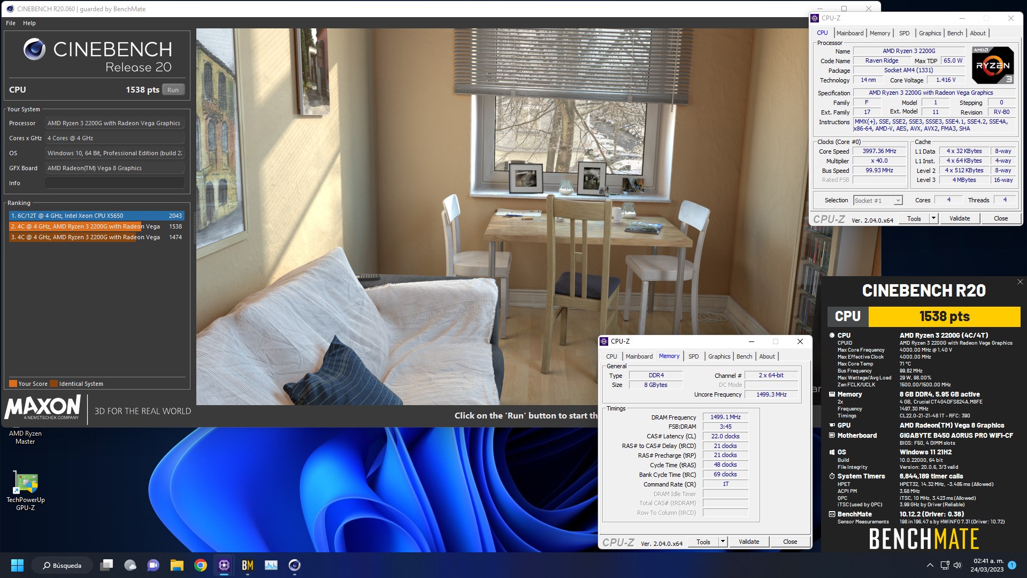1027x578 pixels.
Task: Click the Cinebench Info input field
Action: (114, 183)
